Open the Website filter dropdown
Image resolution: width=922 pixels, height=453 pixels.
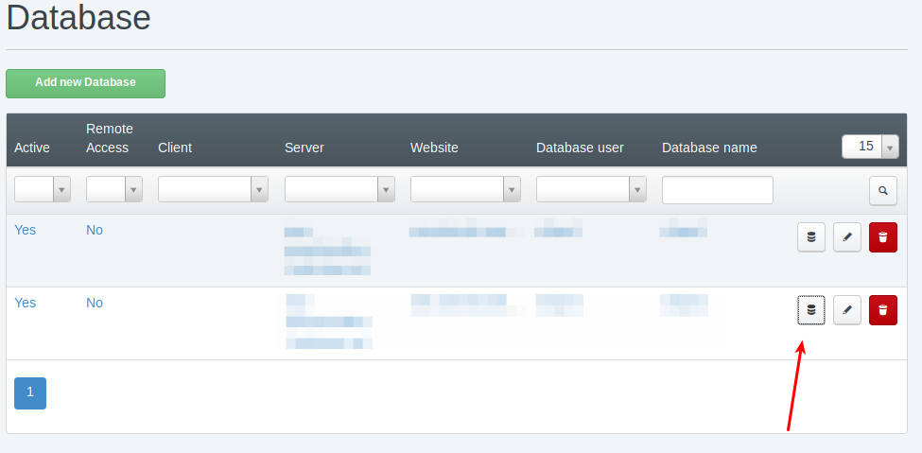(465, 189)
